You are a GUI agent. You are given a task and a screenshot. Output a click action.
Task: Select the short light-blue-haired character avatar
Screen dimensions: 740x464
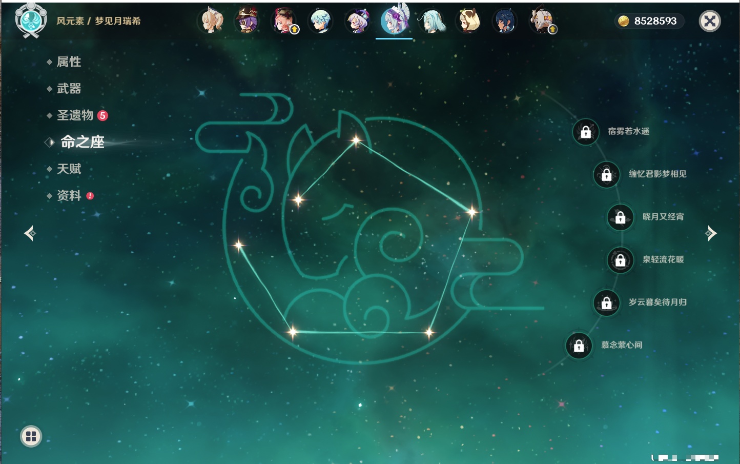[321, 21]
